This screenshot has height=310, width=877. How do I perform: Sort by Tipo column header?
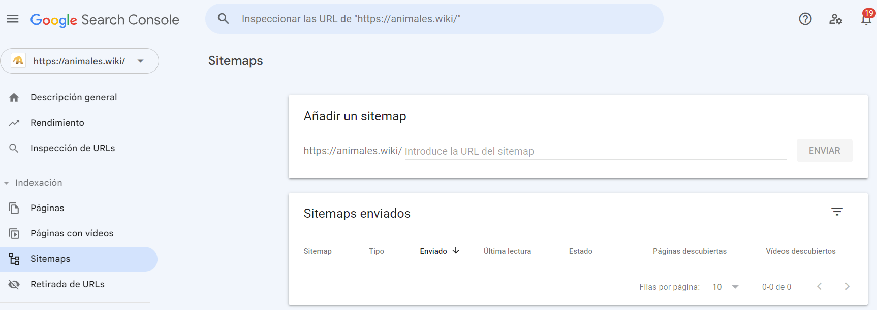point(377,251)
